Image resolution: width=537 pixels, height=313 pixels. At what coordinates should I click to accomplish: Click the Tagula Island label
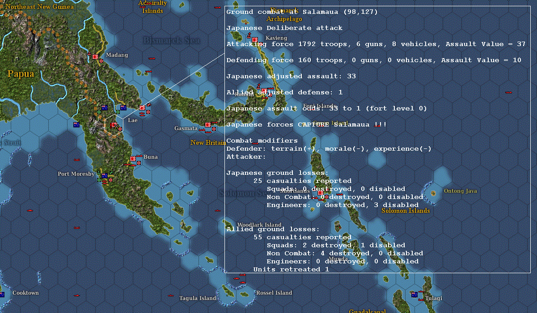pyautogui.click(x=198, y=298)
